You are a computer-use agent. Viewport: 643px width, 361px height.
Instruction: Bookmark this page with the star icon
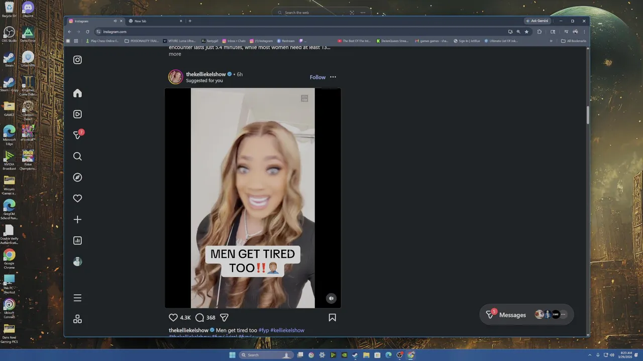526,32
